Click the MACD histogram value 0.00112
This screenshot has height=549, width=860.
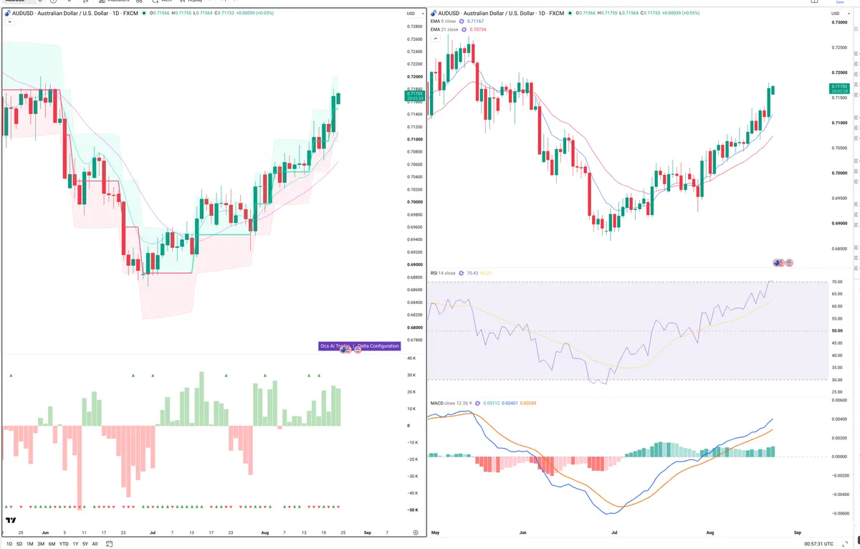(492, 403)
